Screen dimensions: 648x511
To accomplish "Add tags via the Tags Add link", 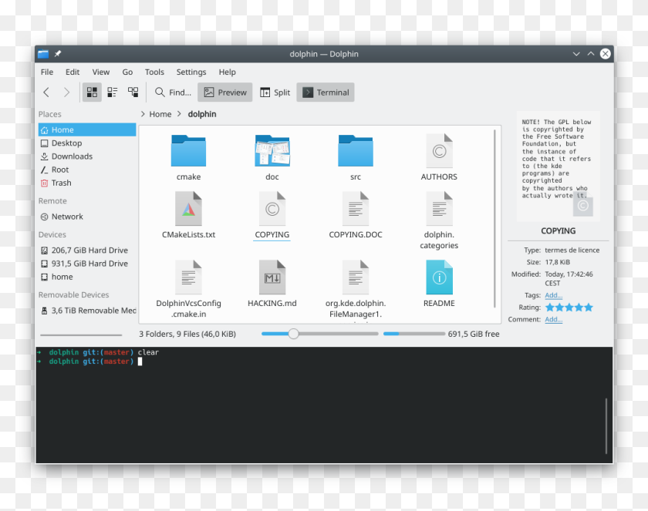I will (x=553, y=295).
